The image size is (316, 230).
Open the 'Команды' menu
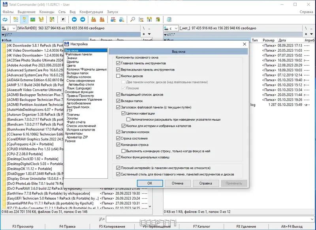coord(47,12)
